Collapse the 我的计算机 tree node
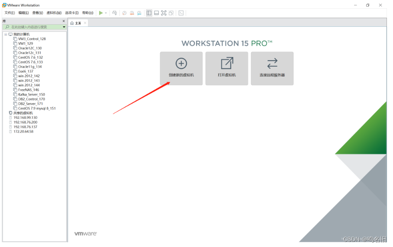 pos(6,34)
